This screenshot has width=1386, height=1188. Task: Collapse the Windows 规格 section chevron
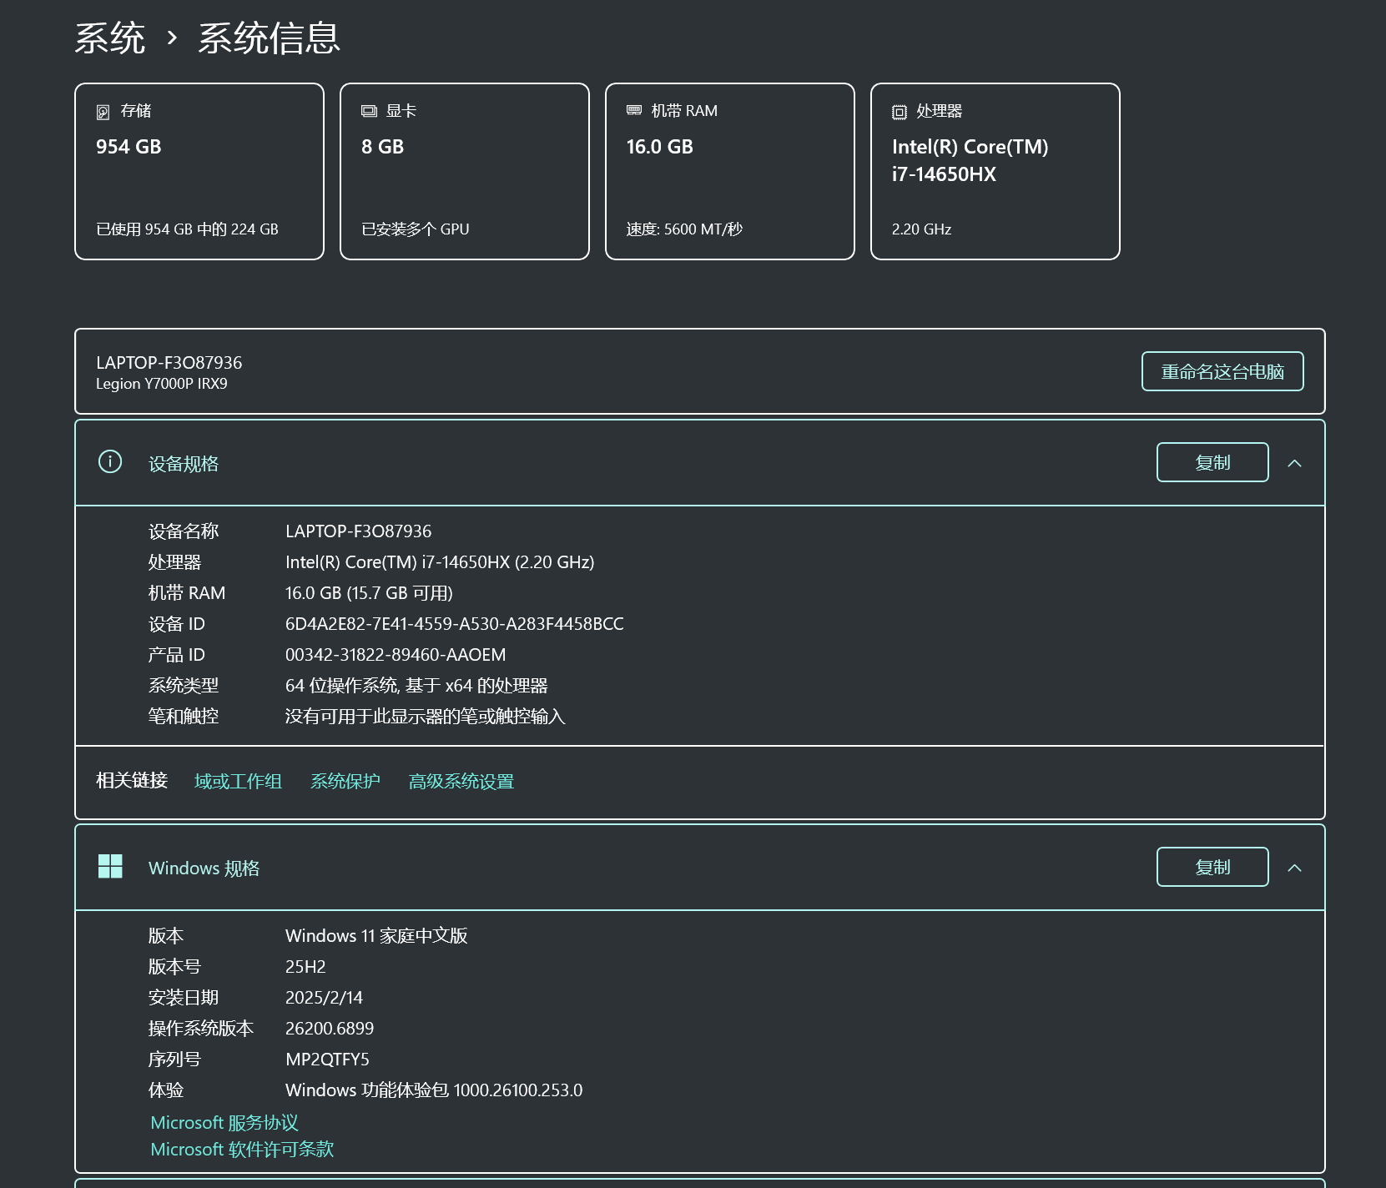[1294, 868]
